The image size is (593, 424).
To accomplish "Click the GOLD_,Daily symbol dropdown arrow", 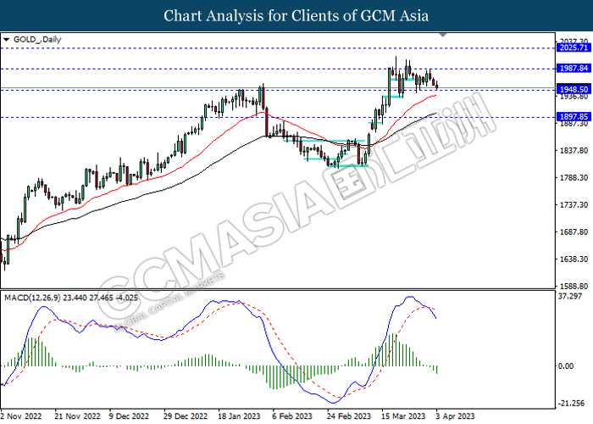I will (6, 39).
